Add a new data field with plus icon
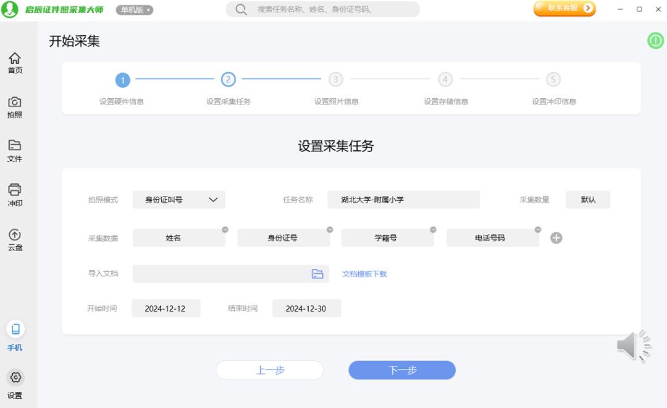667x408 pixels. (x=556, y=238)
